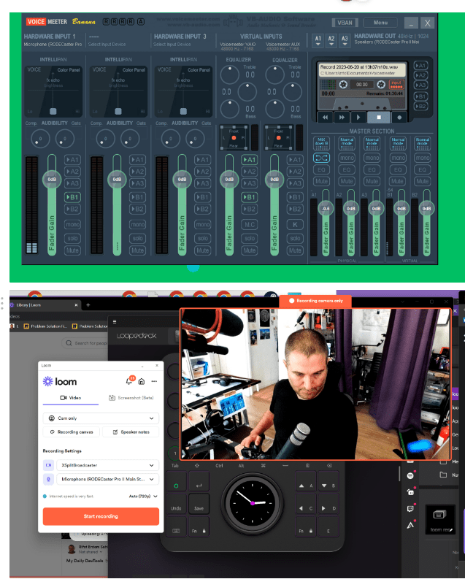Click the Loupedeck hamburger menu icon
Viewport: 465px width, 579px height.
[x=115, y=321]
